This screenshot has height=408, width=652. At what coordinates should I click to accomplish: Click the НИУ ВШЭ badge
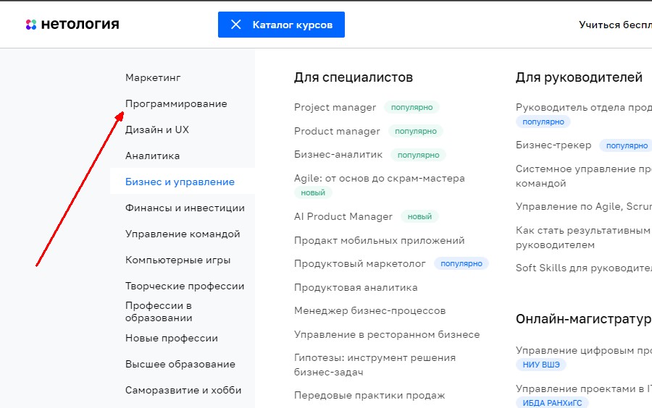pos(541,365)
